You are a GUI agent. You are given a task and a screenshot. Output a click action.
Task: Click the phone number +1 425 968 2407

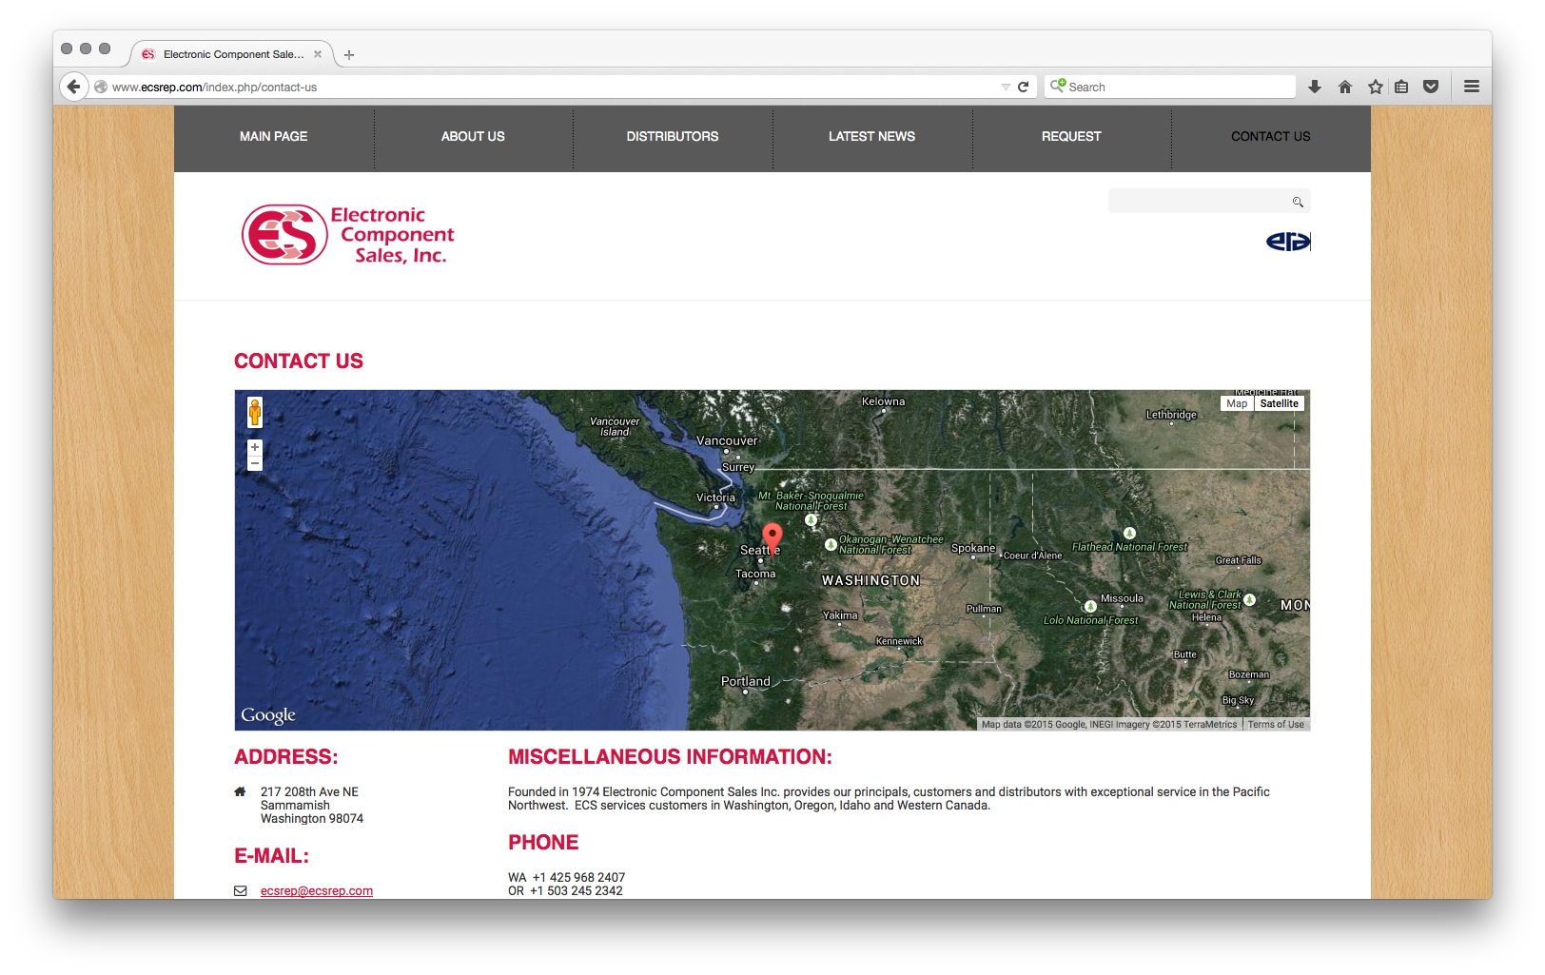pos(578,877)
